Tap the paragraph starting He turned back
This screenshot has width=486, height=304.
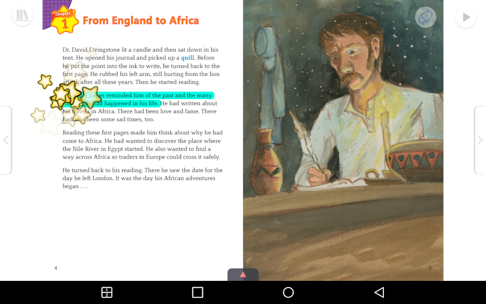143,178
